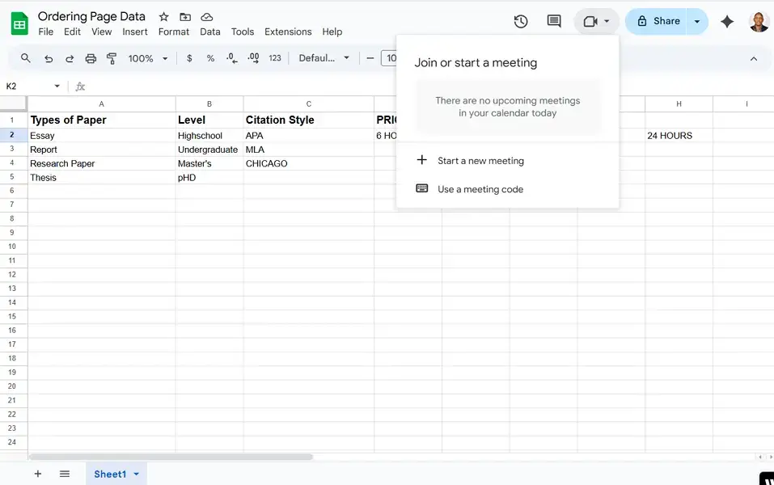This screenshot has width=774, height=485.
Task: Click the Gemini sparkle icon
Action: 727,22
